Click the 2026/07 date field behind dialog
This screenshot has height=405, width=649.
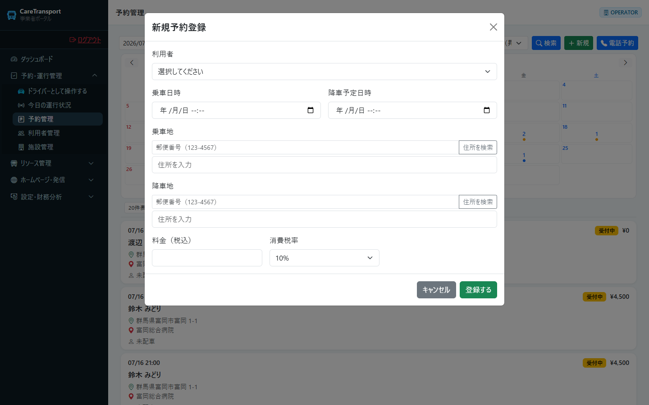click(x=133, y=43)
